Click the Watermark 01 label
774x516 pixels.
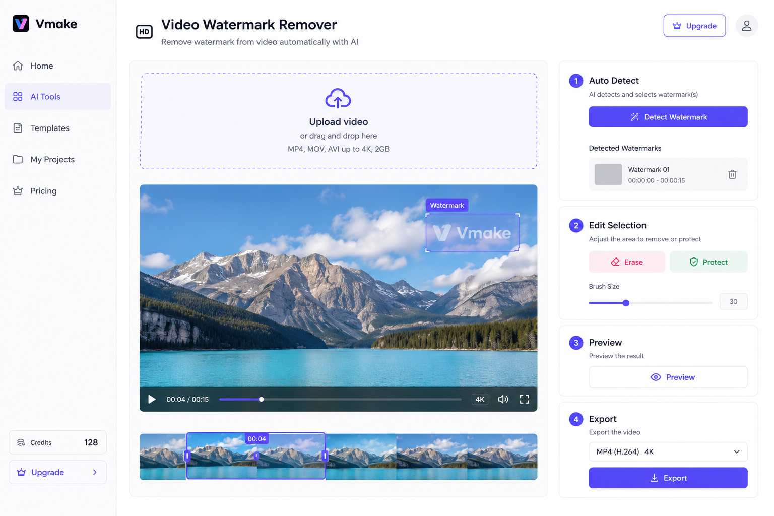(649, 170)
